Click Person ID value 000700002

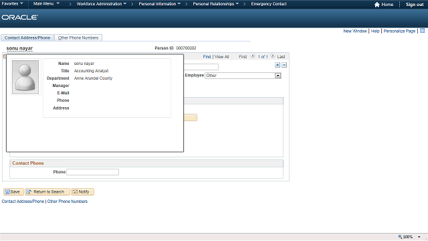[x=186, y=48]
